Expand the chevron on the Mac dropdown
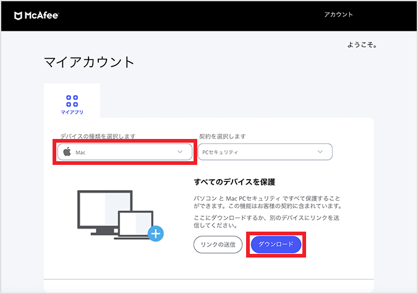The width and height of the screenshot is (418, 294). [x=180, y=152]
